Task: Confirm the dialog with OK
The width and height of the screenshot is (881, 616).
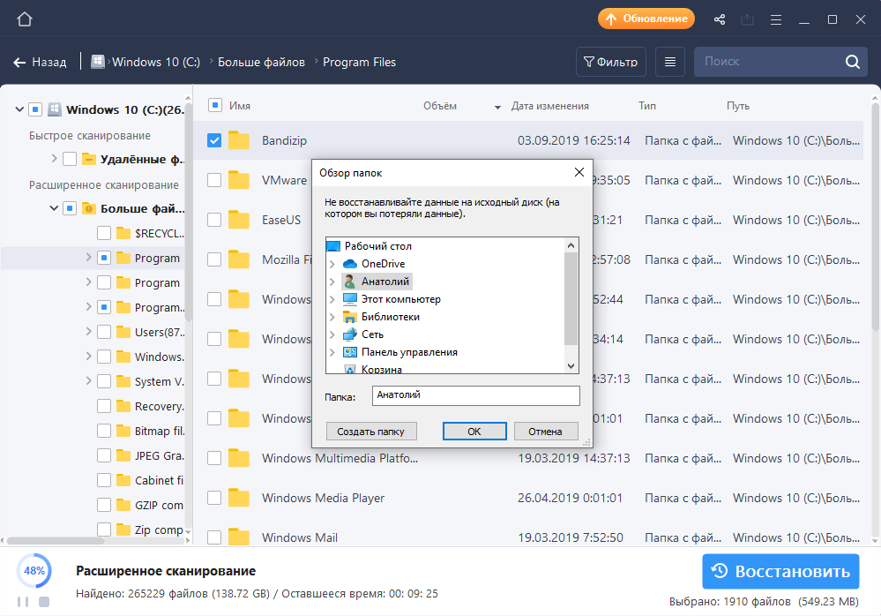Action: (474, 431)
